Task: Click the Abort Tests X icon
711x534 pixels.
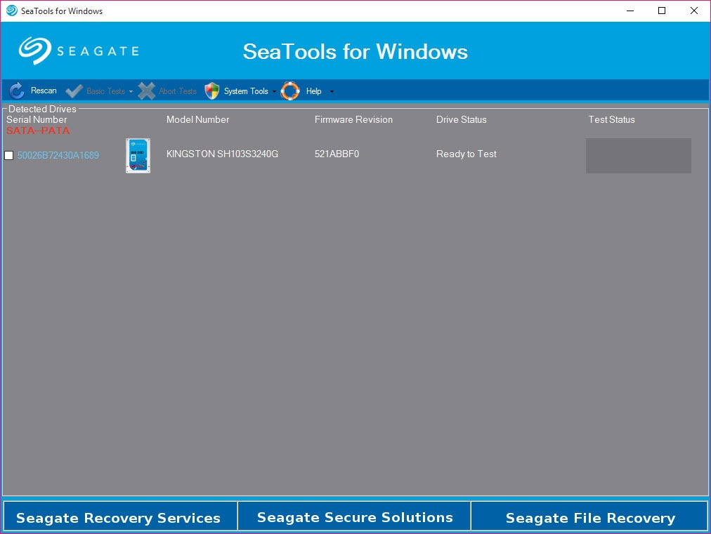Action: click(x=146, y=91)
